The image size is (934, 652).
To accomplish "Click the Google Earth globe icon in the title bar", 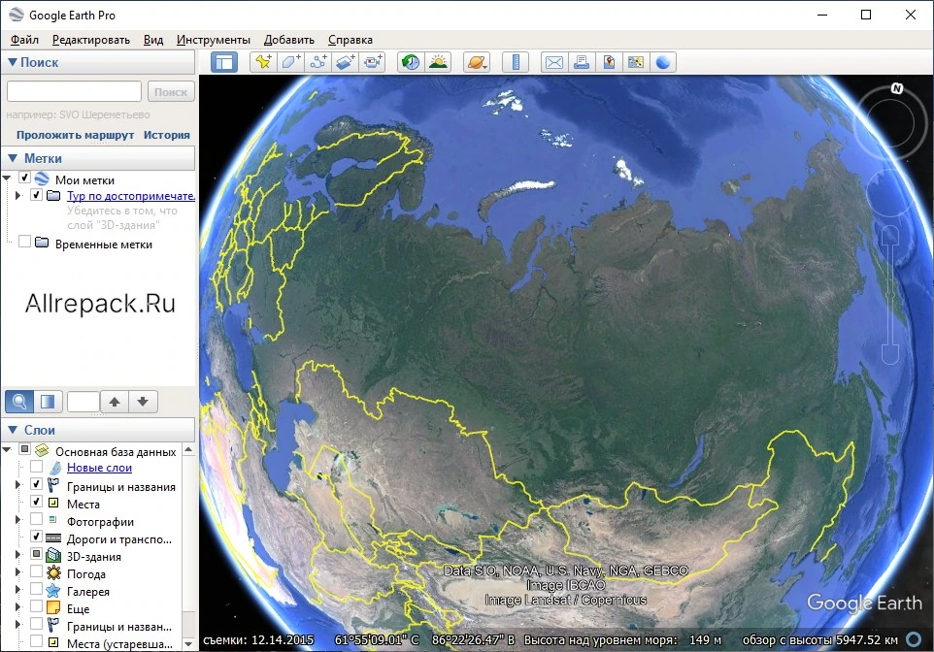I will (x=17, y=15).
